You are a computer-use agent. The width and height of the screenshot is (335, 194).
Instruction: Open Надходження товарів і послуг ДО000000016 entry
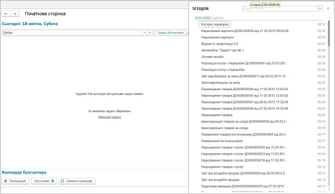tap(244, 160)
